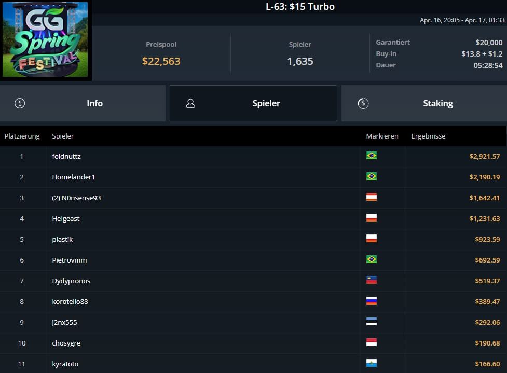
Task: Click the Austria flag beside N0nsense93
Action: pos(372,197)
